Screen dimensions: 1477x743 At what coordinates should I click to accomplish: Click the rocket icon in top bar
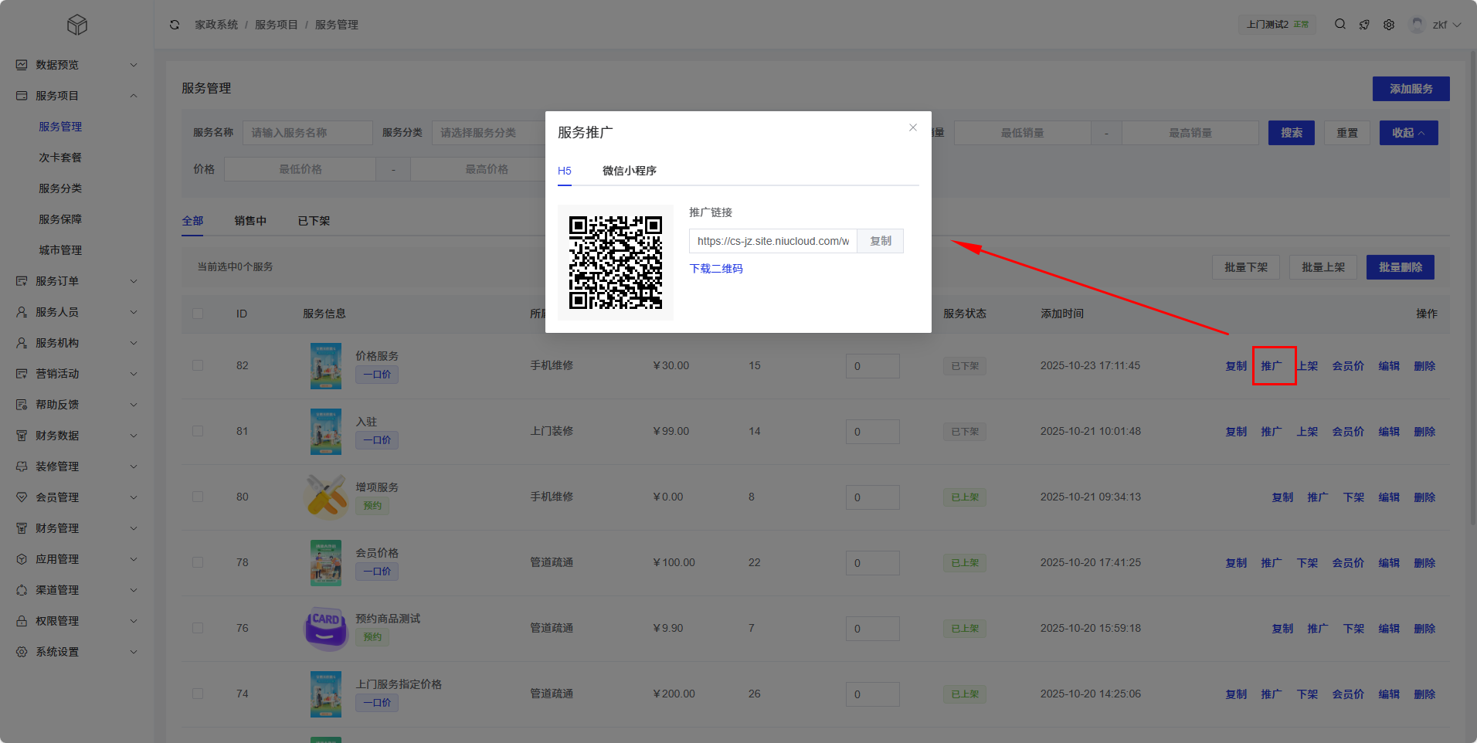coord(1364,25)
